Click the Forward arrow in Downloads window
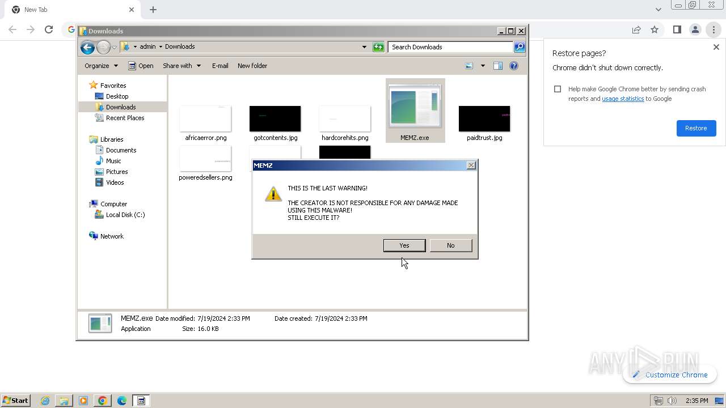This screenshot has height=408, width=726. 103,47
